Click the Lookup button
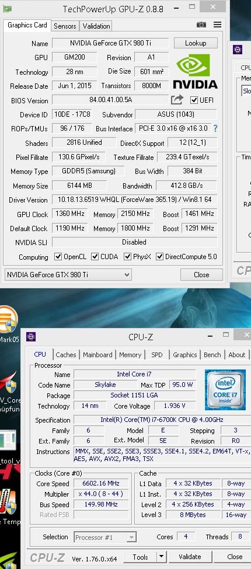 tap(196, 43)
